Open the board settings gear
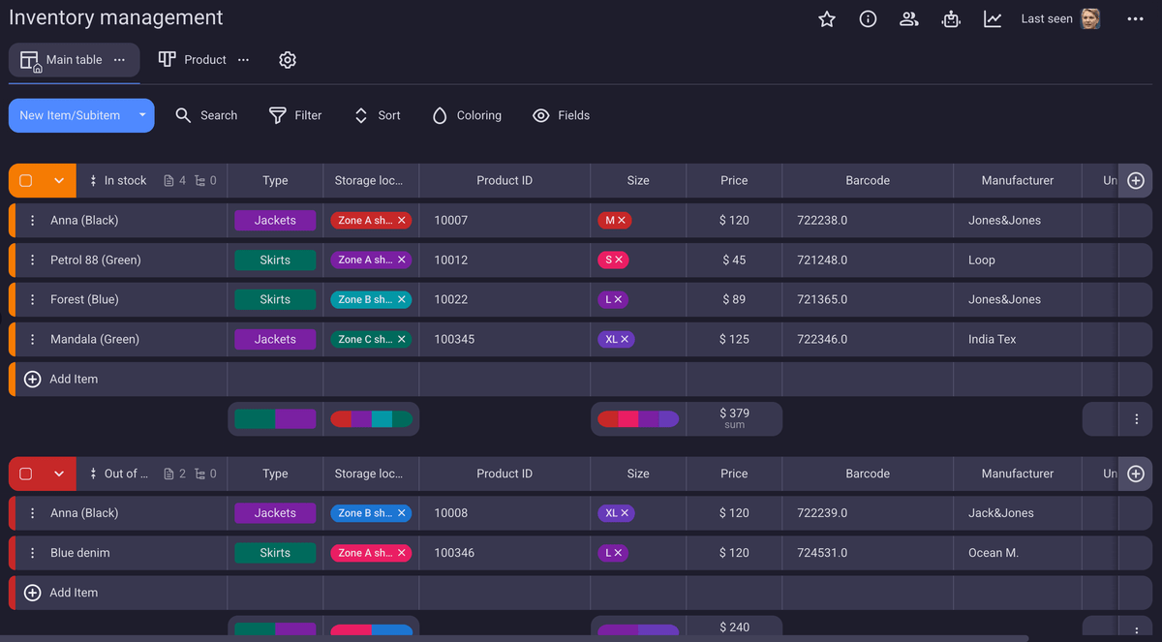 coord(287,59)
